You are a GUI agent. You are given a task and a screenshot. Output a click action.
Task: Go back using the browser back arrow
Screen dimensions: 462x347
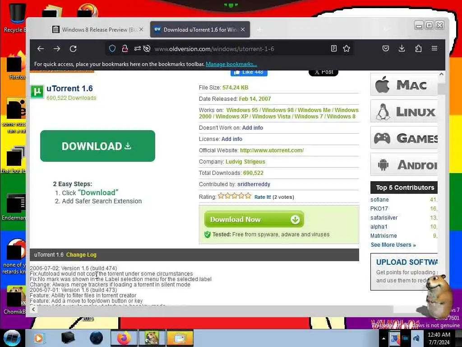41,49
